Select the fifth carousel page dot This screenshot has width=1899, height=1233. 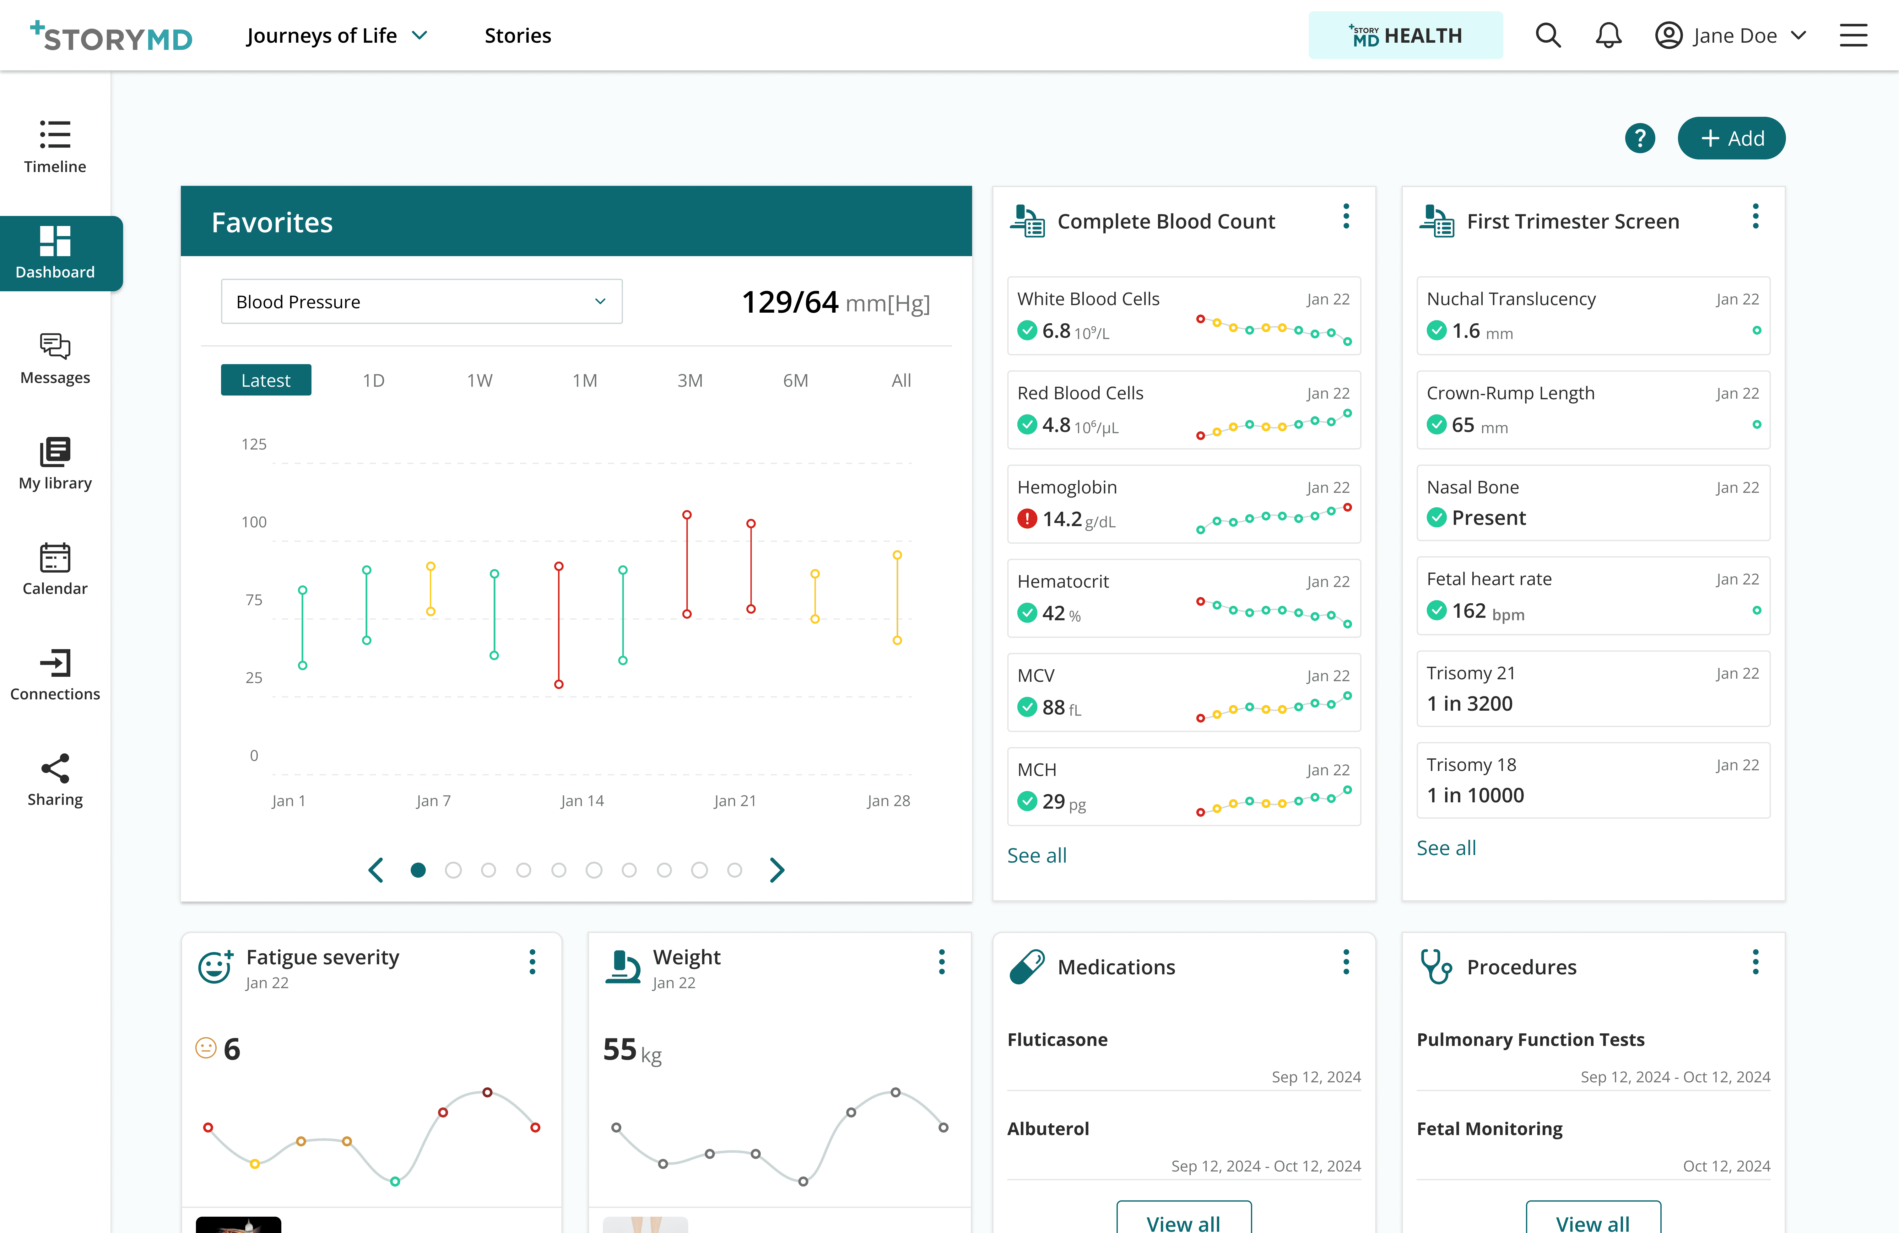tap(559, 870)
